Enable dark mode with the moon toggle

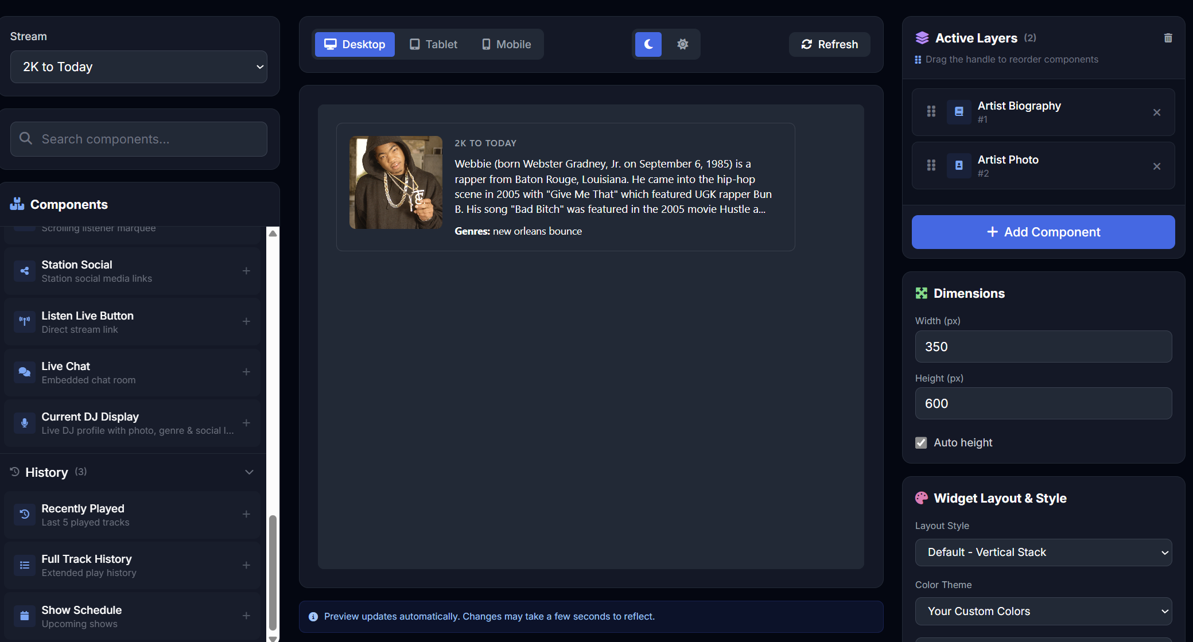(648, 44)
